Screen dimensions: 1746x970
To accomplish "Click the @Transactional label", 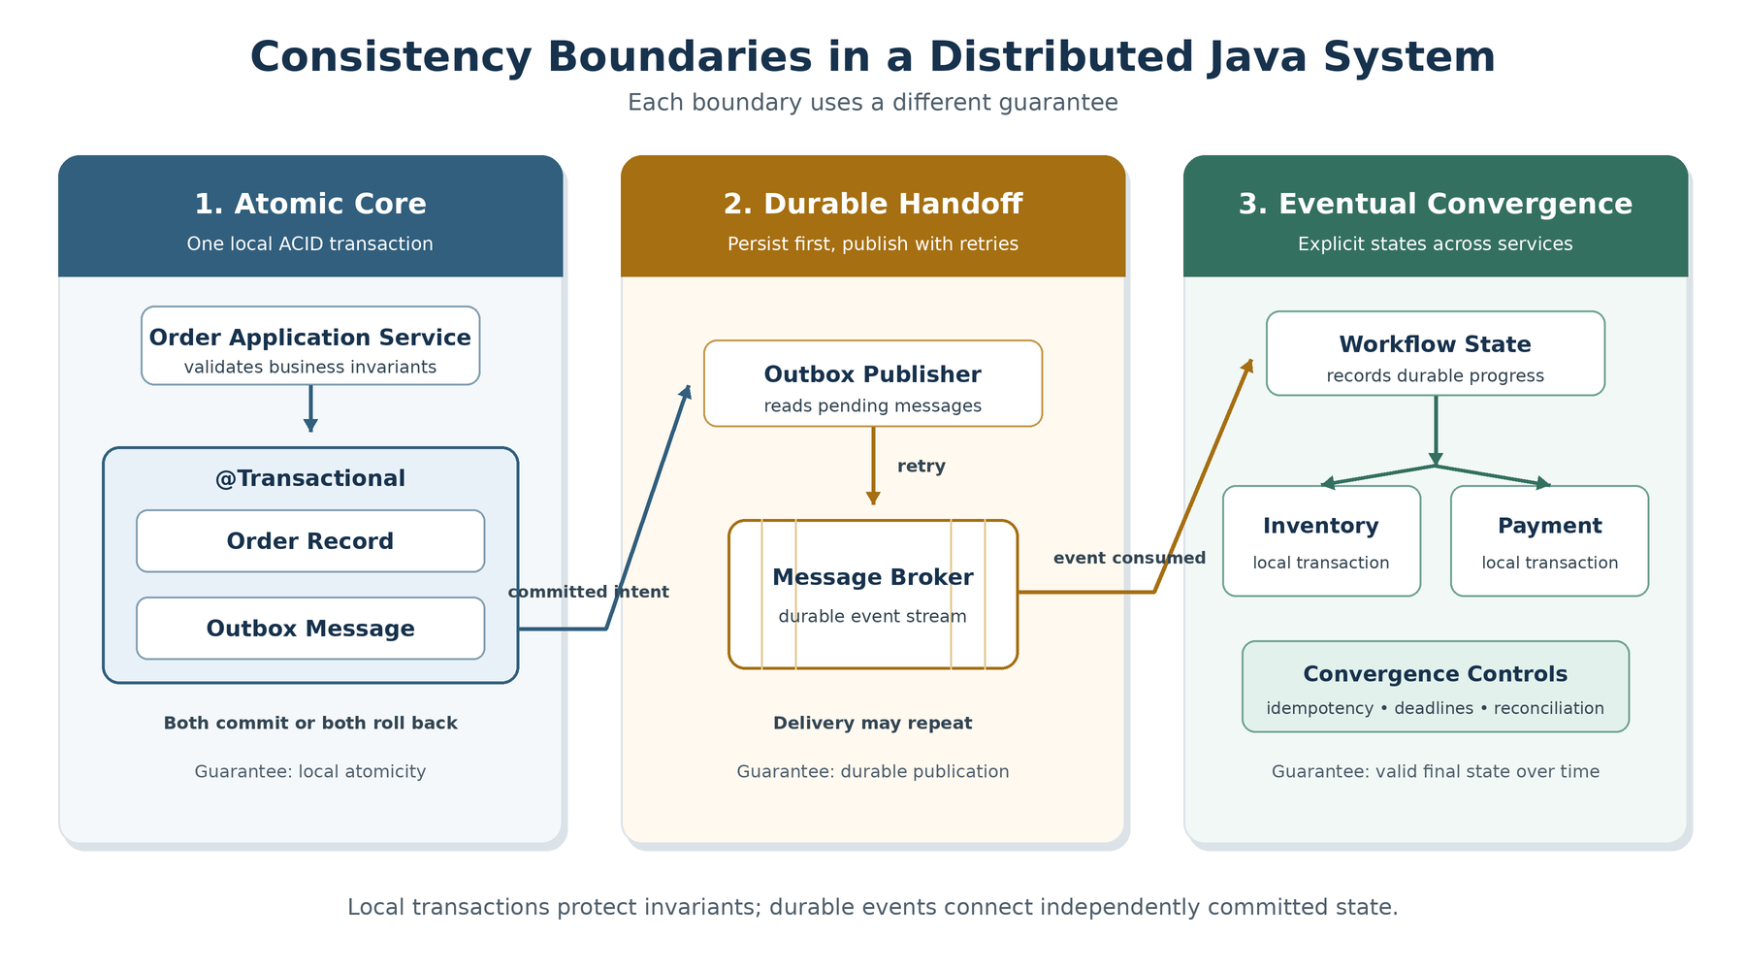I will (x=310, y=478).
